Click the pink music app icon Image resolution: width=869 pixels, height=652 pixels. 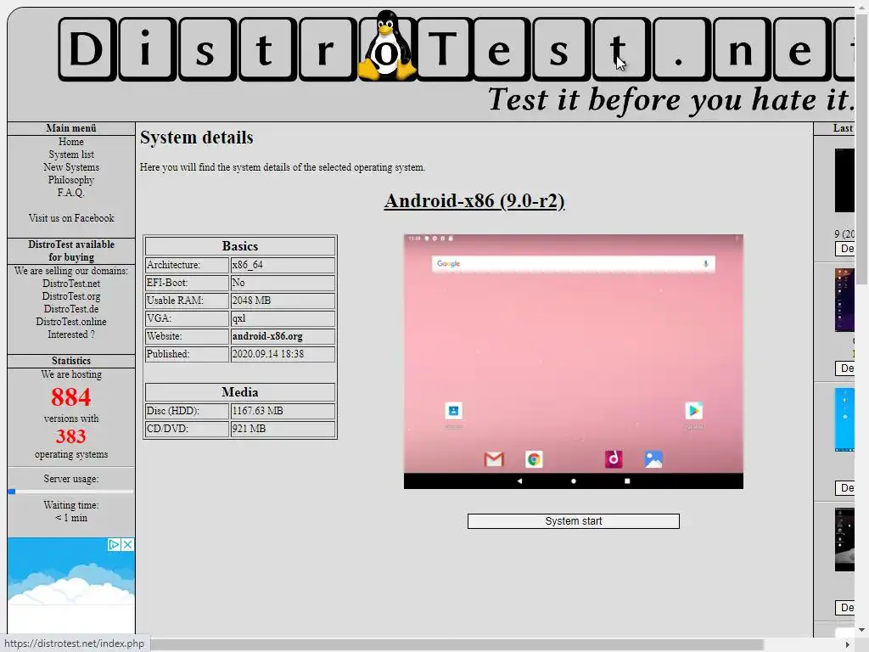coord(614,459)
